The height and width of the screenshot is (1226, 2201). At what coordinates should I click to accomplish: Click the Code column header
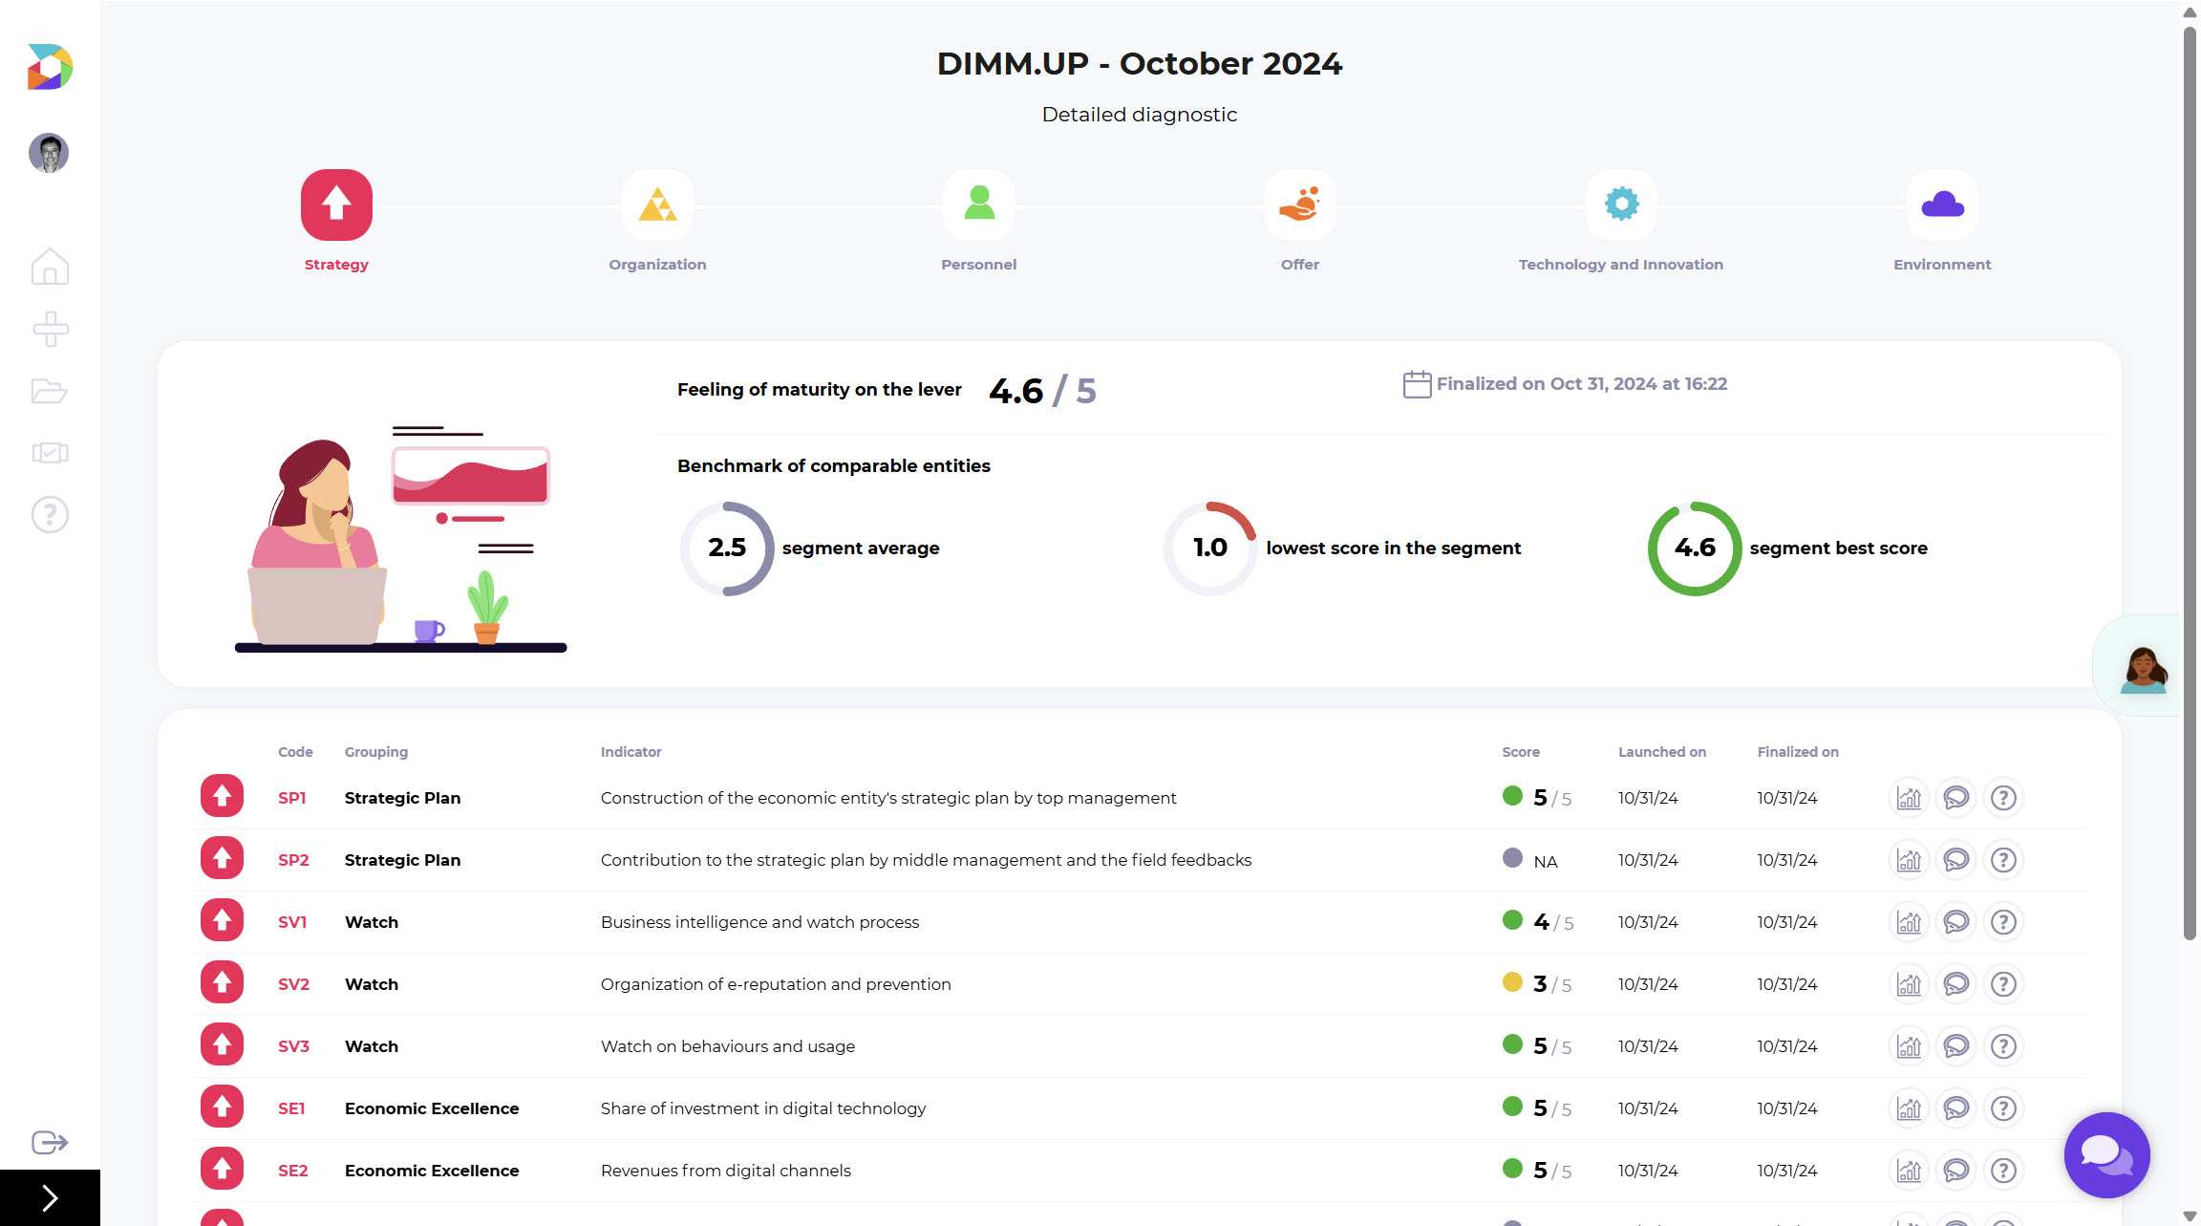[x=295, y=752]
